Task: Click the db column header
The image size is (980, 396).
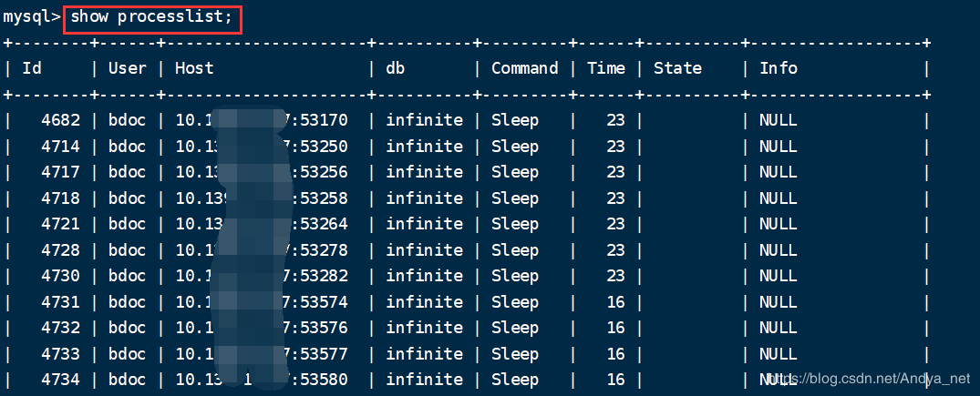Action: coord(395,68)
